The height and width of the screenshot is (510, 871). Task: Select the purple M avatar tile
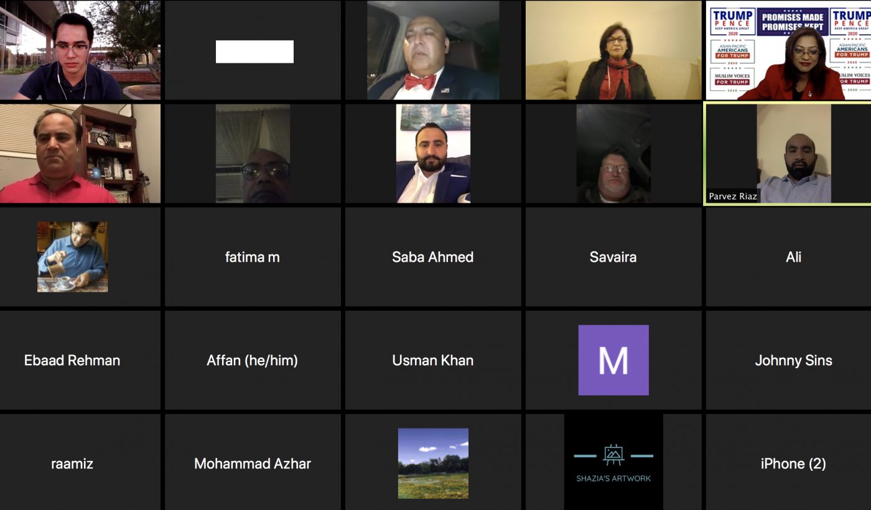point(613,360)
